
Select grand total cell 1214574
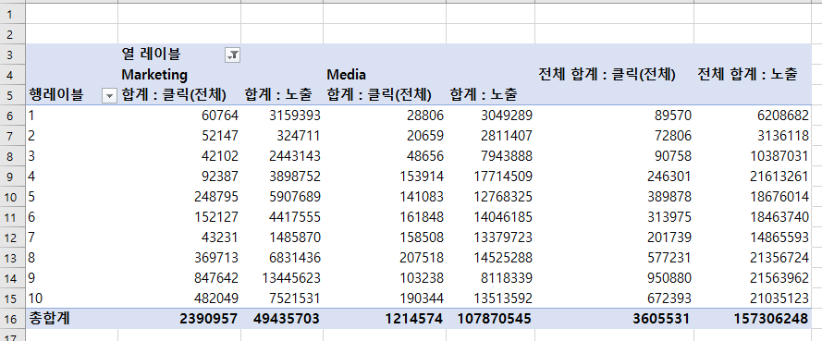pyautogui.click(x=385, y=319)
